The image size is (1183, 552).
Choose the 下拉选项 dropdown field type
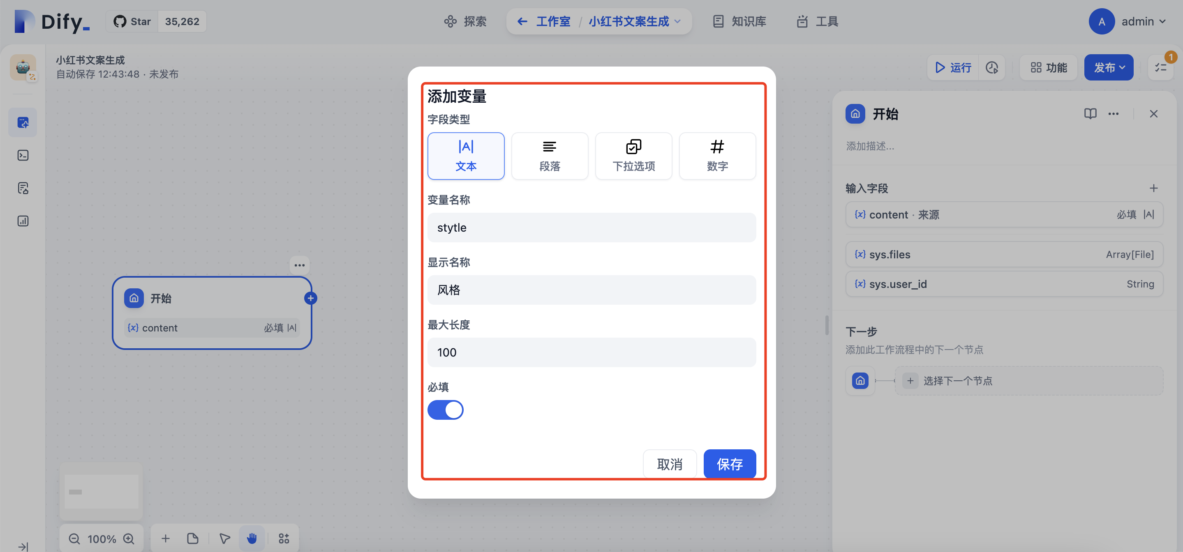(633, 156)
